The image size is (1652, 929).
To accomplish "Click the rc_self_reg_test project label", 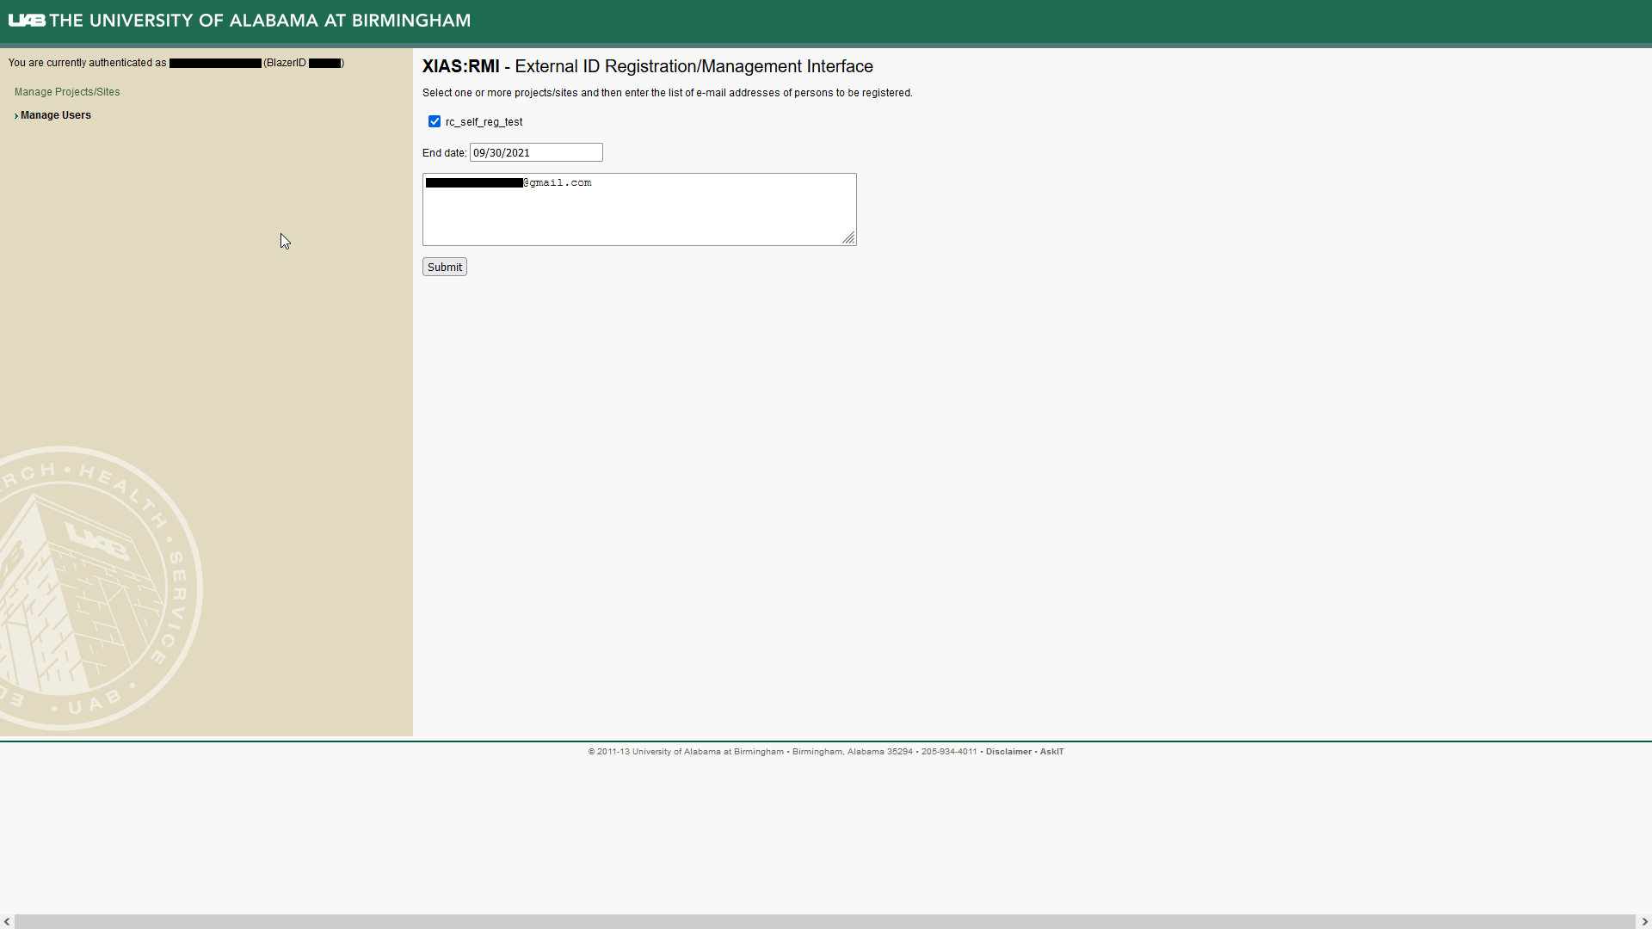I will (484, 122).
